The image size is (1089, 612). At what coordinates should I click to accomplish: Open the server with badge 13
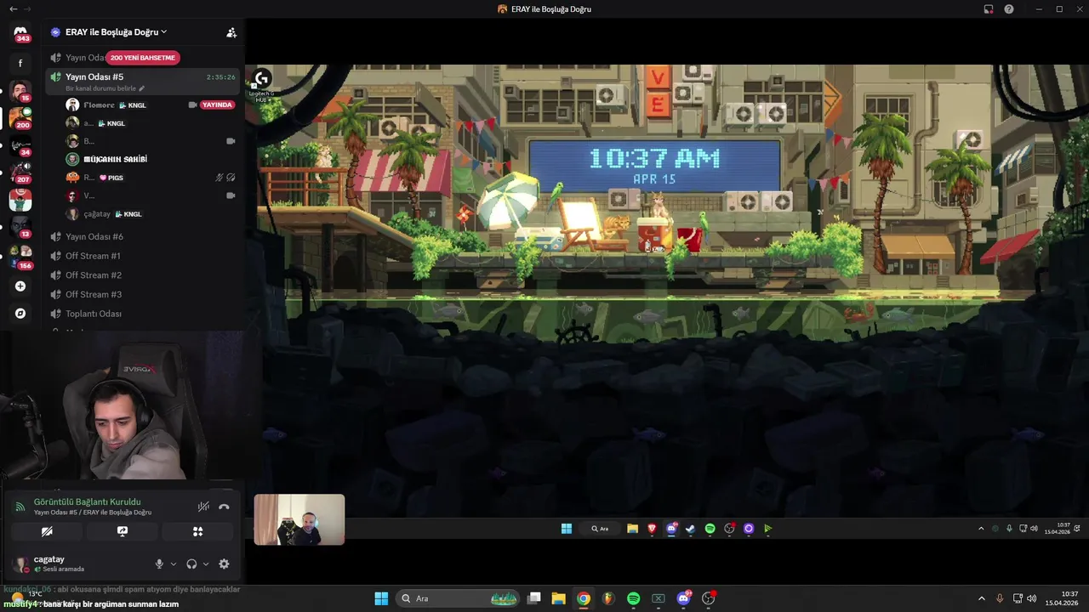pos(20,226)
